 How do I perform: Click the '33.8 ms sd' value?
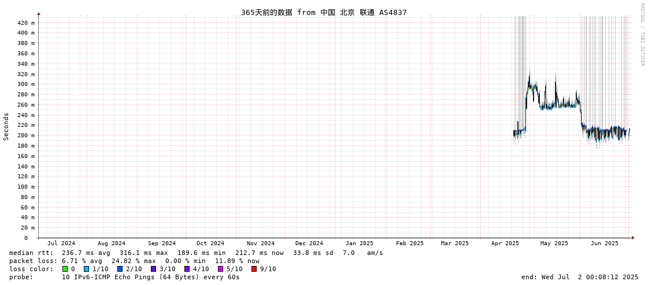pyautogui.click(x=316, y=253)
